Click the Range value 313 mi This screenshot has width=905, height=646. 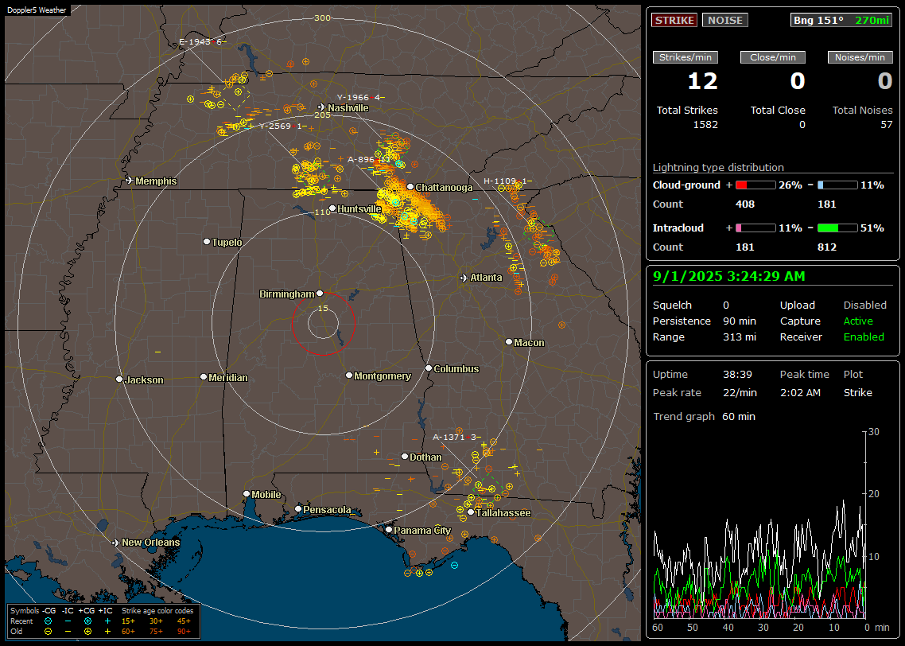(740, 337)
